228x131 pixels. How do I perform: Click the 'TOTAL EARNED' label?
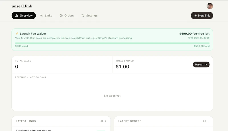[125, 61]
